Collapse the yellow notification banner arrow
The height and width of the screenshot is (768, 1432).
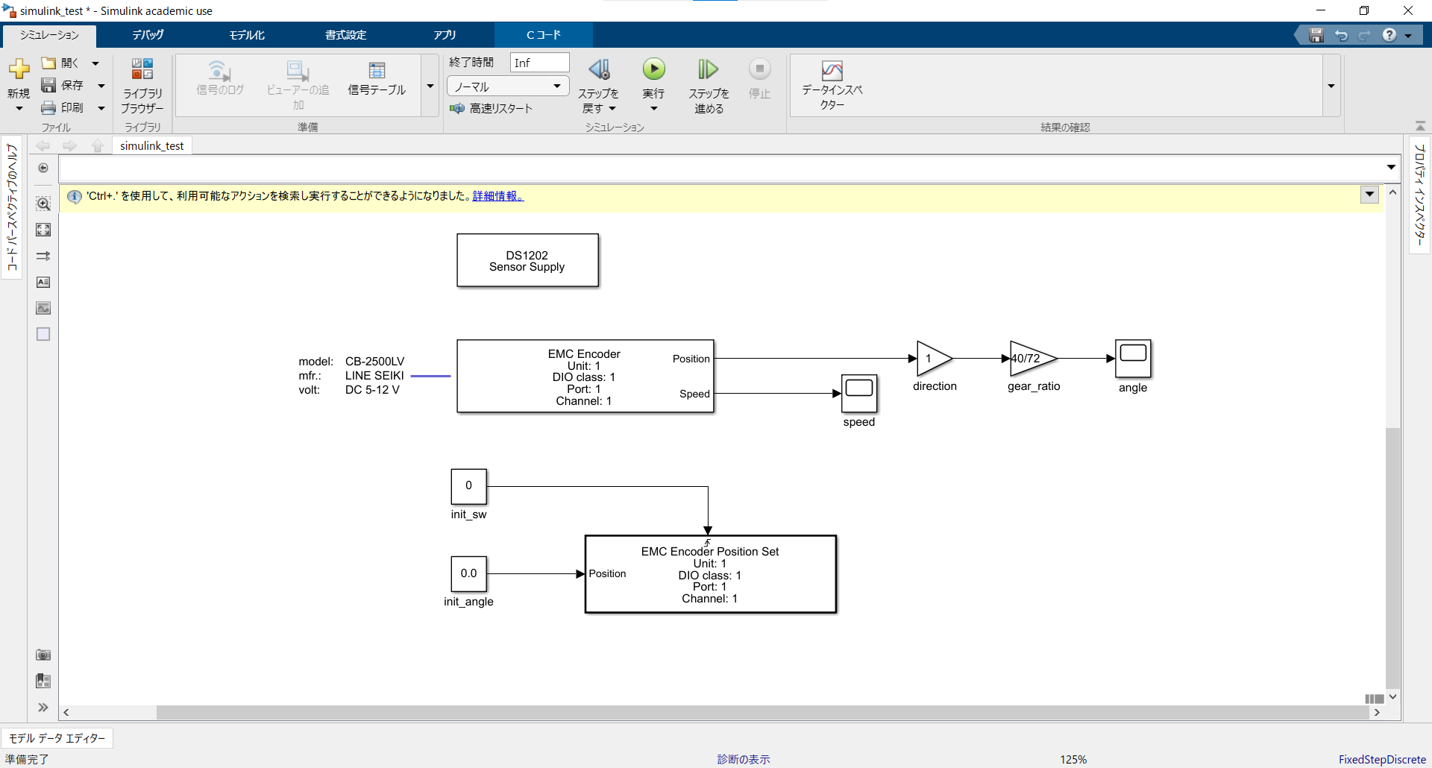(1369, 195)
